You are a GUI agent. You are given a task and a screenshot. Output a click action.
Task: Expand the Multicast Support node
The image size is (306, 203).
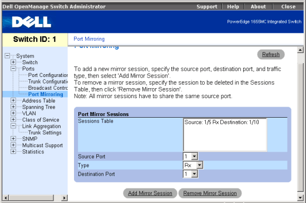point(13,145)
